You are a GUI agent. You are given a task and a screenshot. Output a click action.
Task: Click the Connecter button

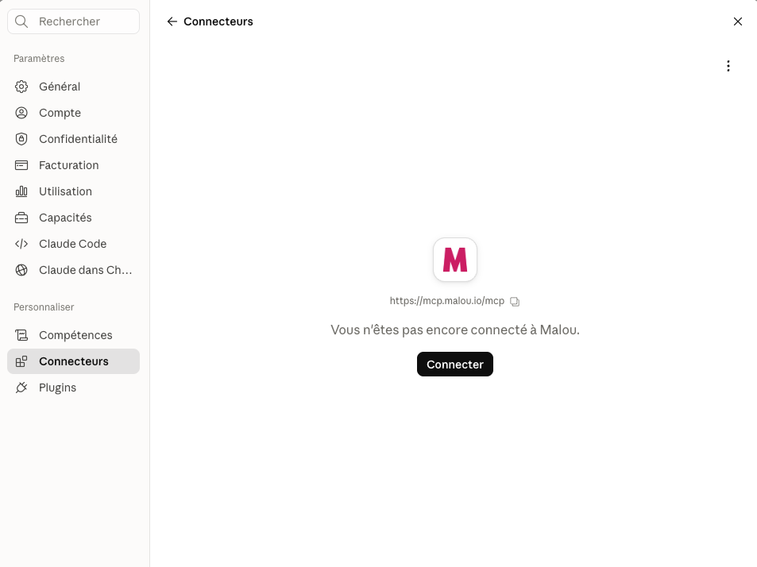tap(455, 364)
